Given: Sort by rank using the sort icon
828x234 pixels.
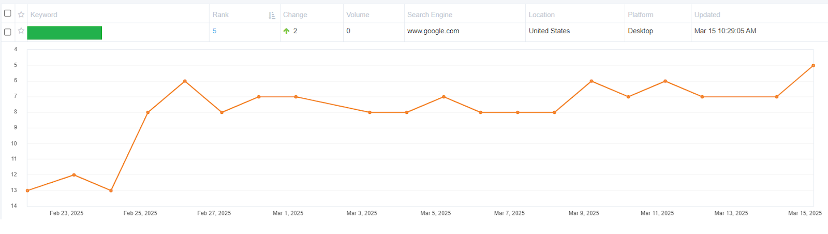Looking at the screenshot, I should tap(272, 16).
